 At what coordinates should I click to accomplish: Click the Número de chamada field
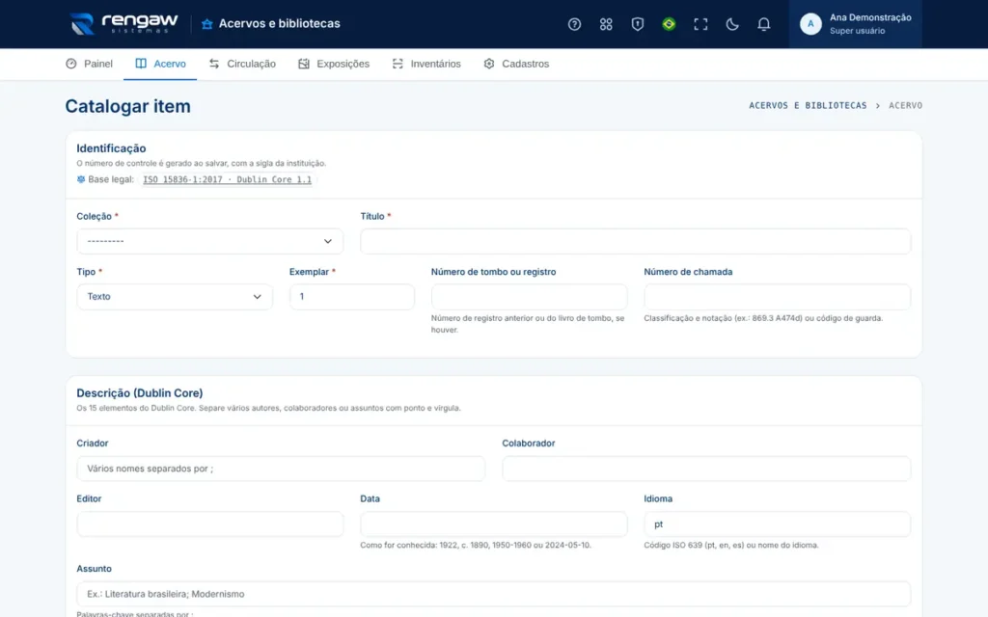(x=777, y=297)
